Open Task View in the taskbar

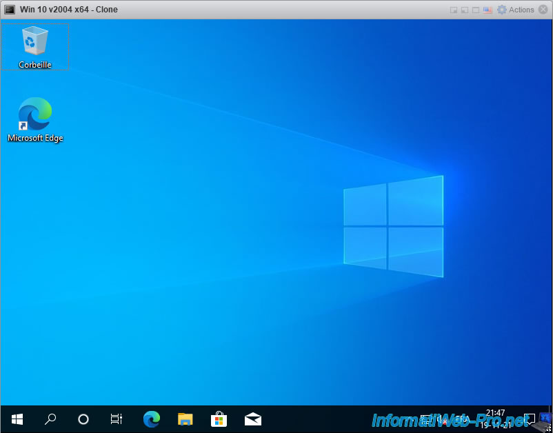pyautogui.click(x=117, y=419)
